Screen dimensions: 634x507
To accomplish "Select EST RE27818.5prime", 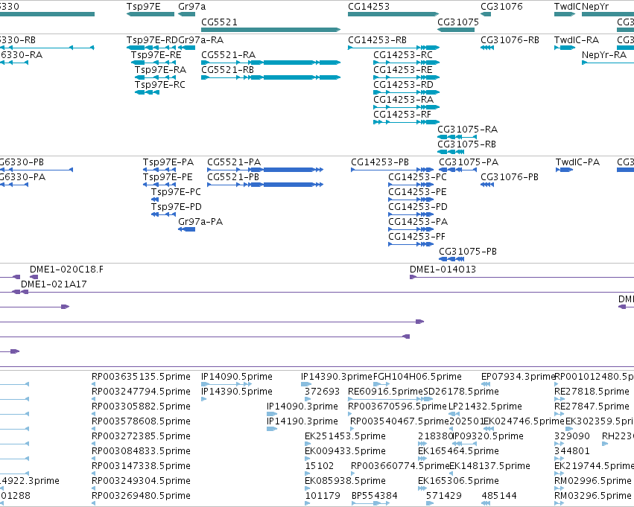I will pos(592,392).
